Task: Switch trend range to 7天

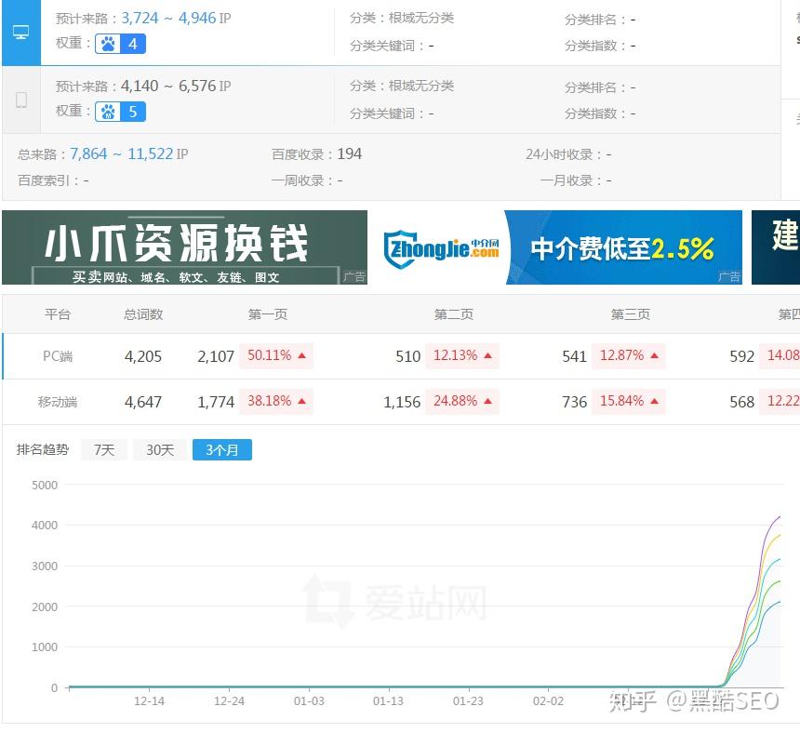Action: [104, 450]
